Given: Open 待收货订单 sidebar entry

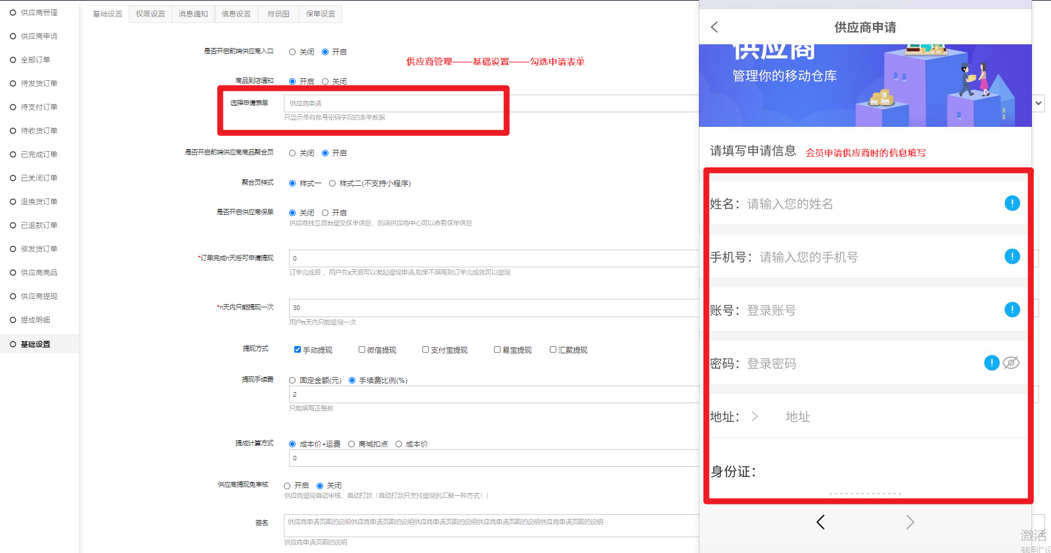Looking at the screenshot, I should tap(39, 131).
